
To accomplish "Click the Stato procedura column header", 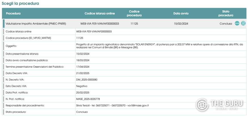I will click(x=226, y=13).
